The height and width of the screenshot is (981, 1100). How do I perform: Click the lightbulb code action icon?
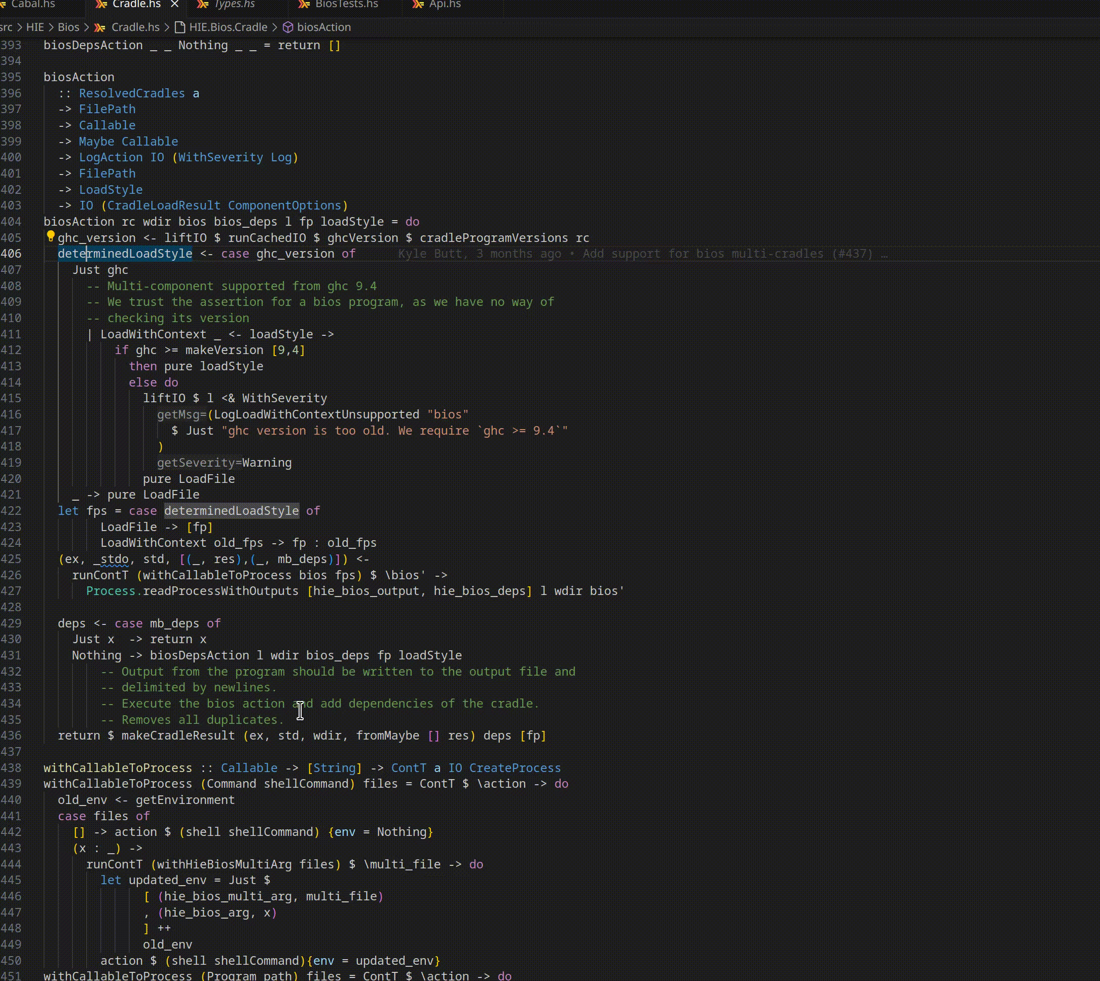click(50, 236)
